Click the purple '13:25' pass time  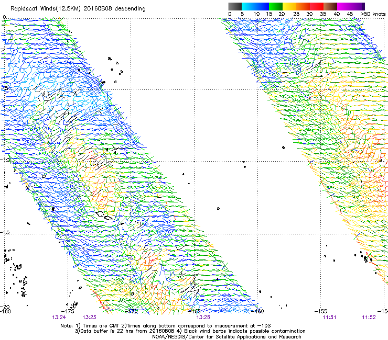click(x=89, y=318)
